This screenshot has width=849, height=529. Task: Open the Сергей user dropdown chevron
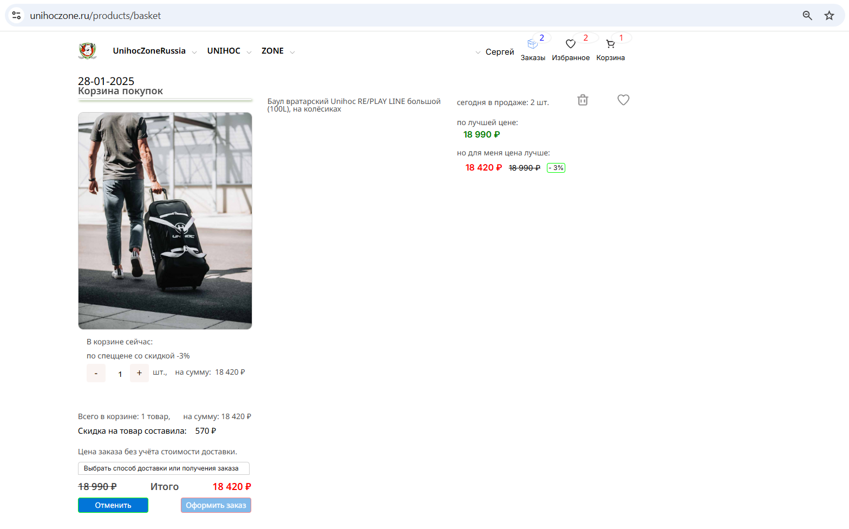pyautogui.click(x=478, y=53)
